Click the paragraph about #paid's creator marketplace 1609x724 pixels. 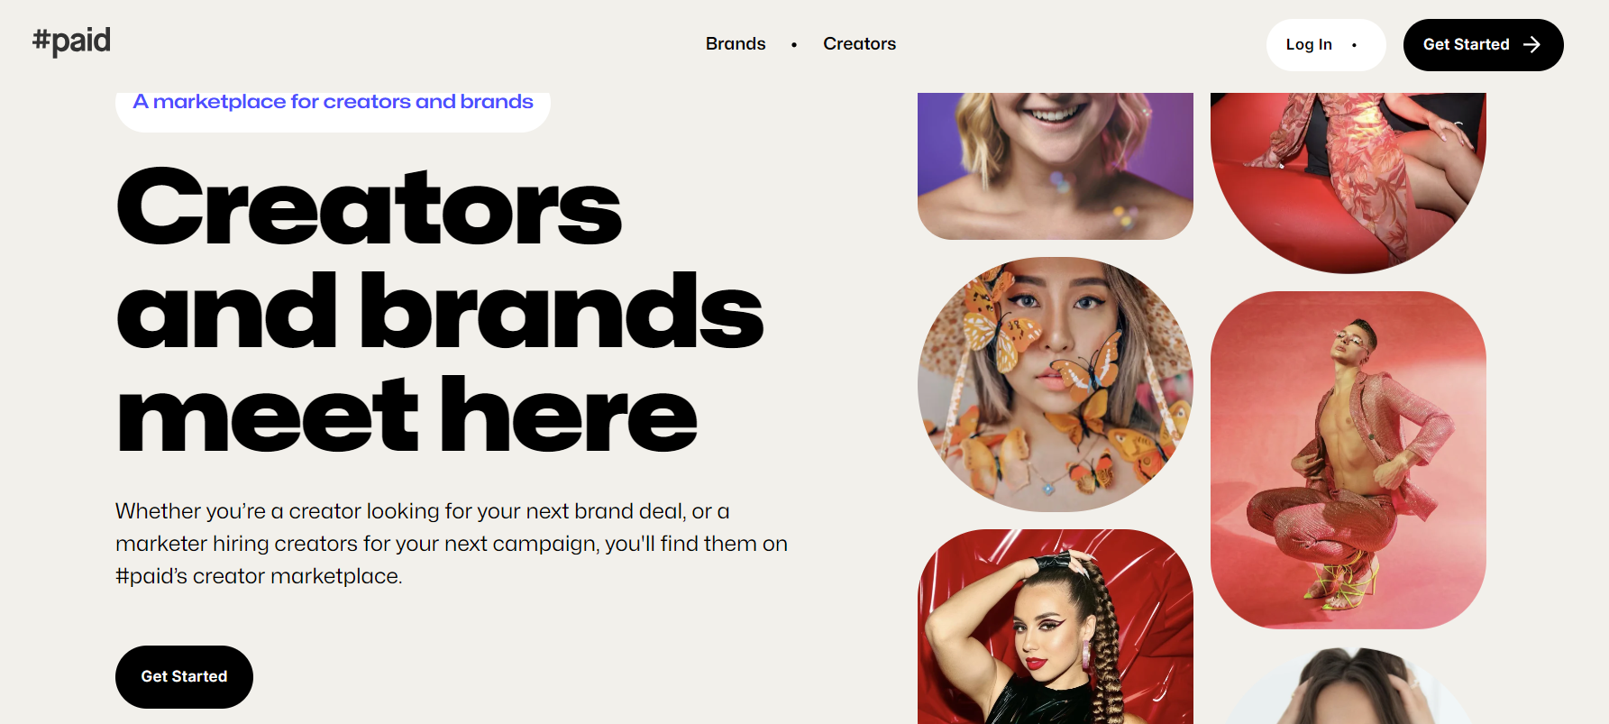tap(452, 544)
